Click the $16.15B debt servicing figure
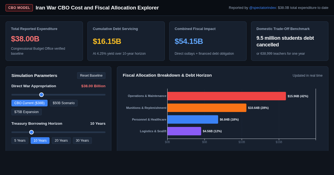The height and width of the screenshot is (175, 334). [x=107, y=41]
